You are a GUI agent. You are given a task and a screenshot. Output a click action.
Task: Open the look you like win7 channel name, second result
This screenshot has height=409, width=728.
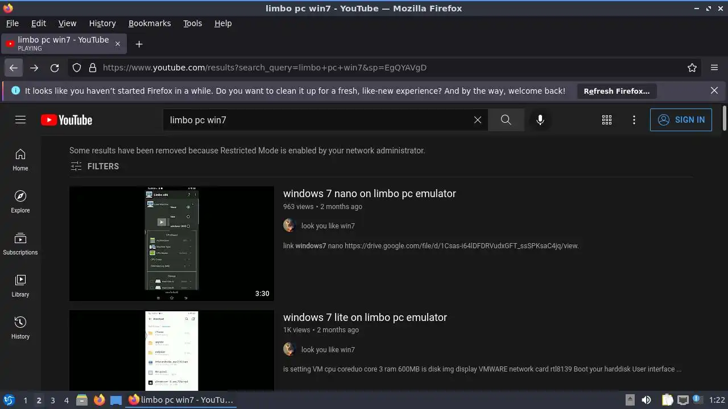(328, 350)
